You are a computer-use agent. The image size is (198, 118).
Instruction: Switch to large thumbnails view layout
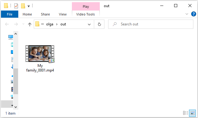pyautogui.click(x=192, y=113)
